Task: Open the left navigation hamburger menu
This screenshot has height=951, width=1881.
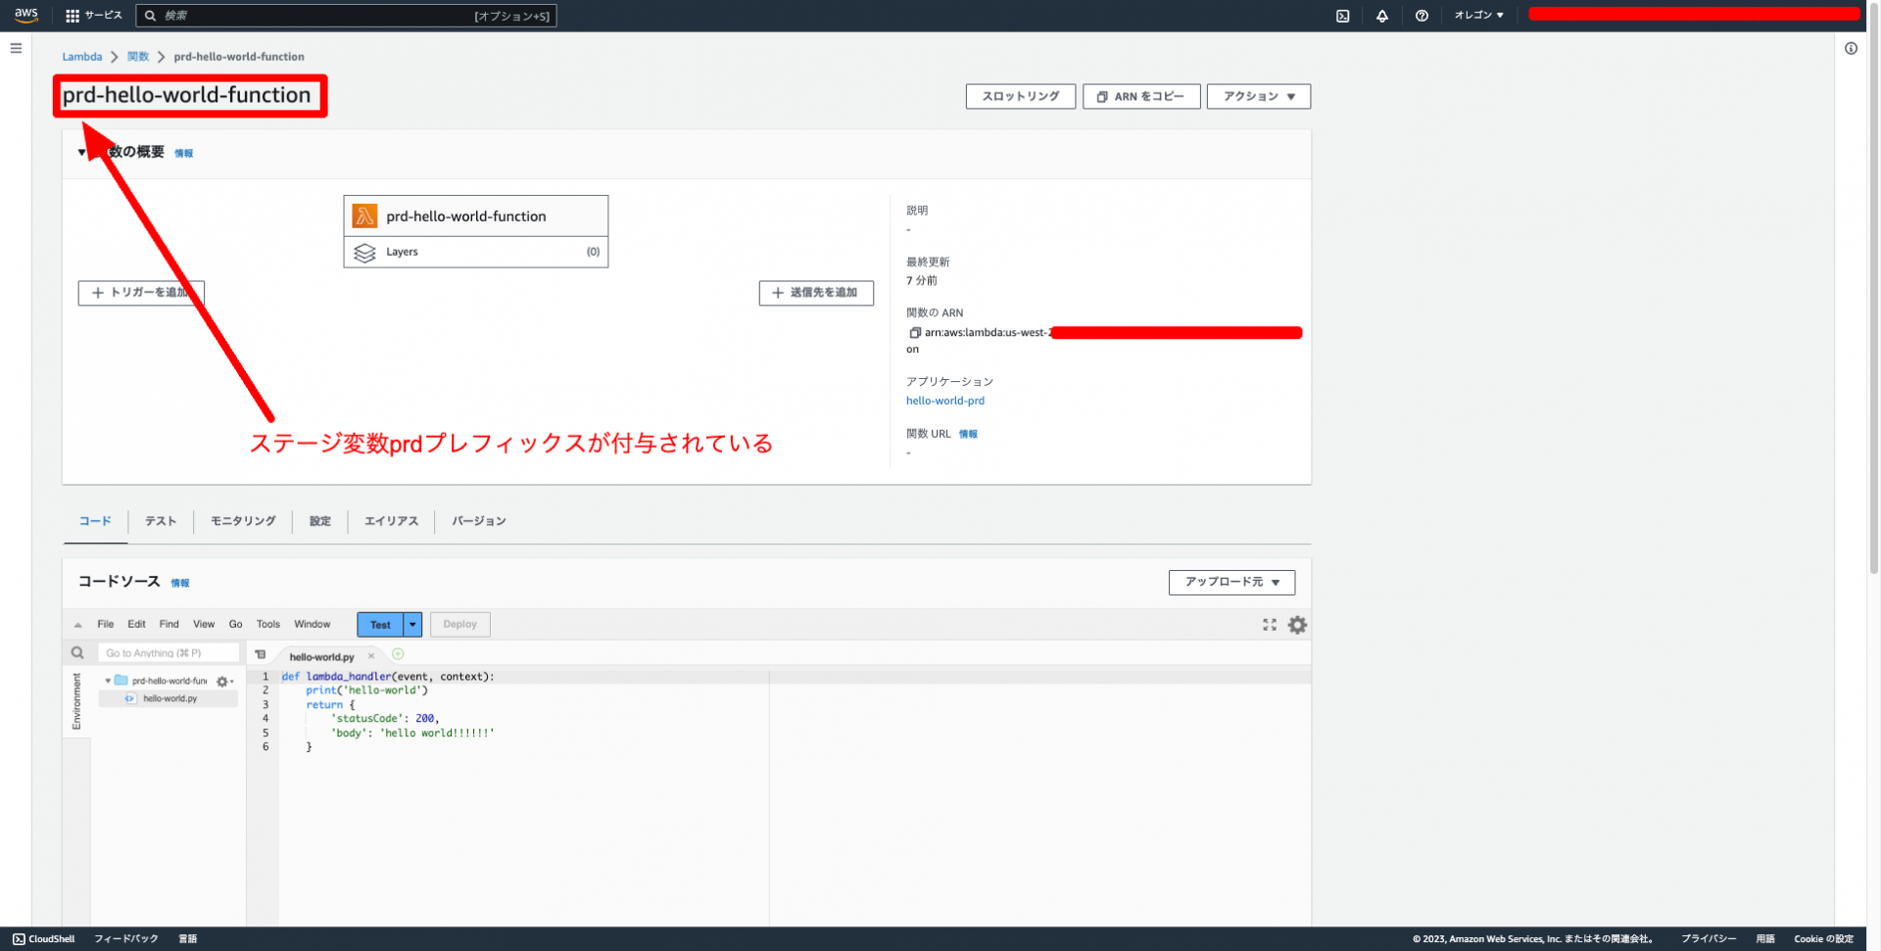Action: [15, 47]
